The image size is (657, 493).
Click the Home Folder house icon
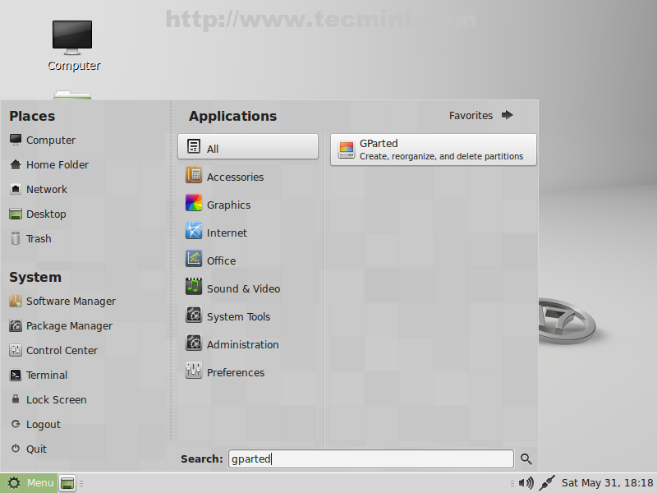[16, 164]
